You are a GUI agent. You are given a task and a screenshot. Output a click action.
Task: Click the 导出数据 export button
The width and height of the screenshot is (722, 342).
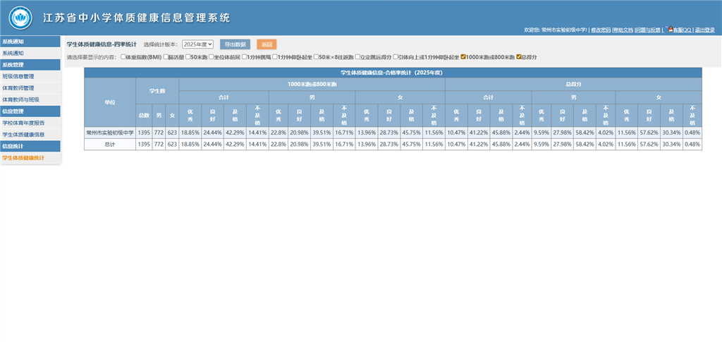tap(235, 44)
